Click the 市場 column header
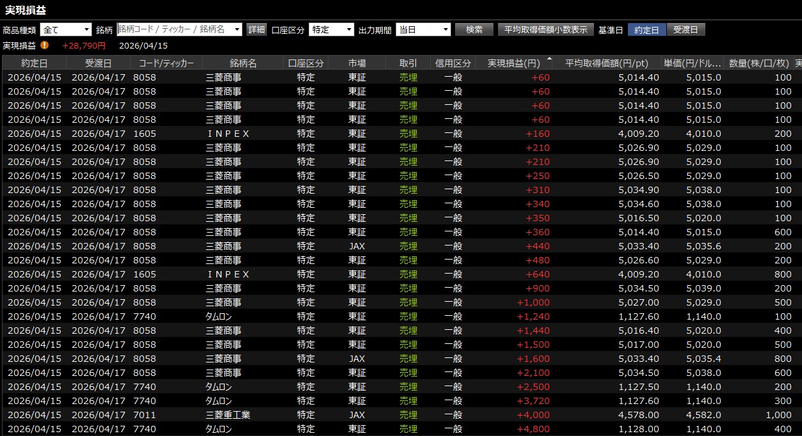802x436 pixels. coord(357,63)
